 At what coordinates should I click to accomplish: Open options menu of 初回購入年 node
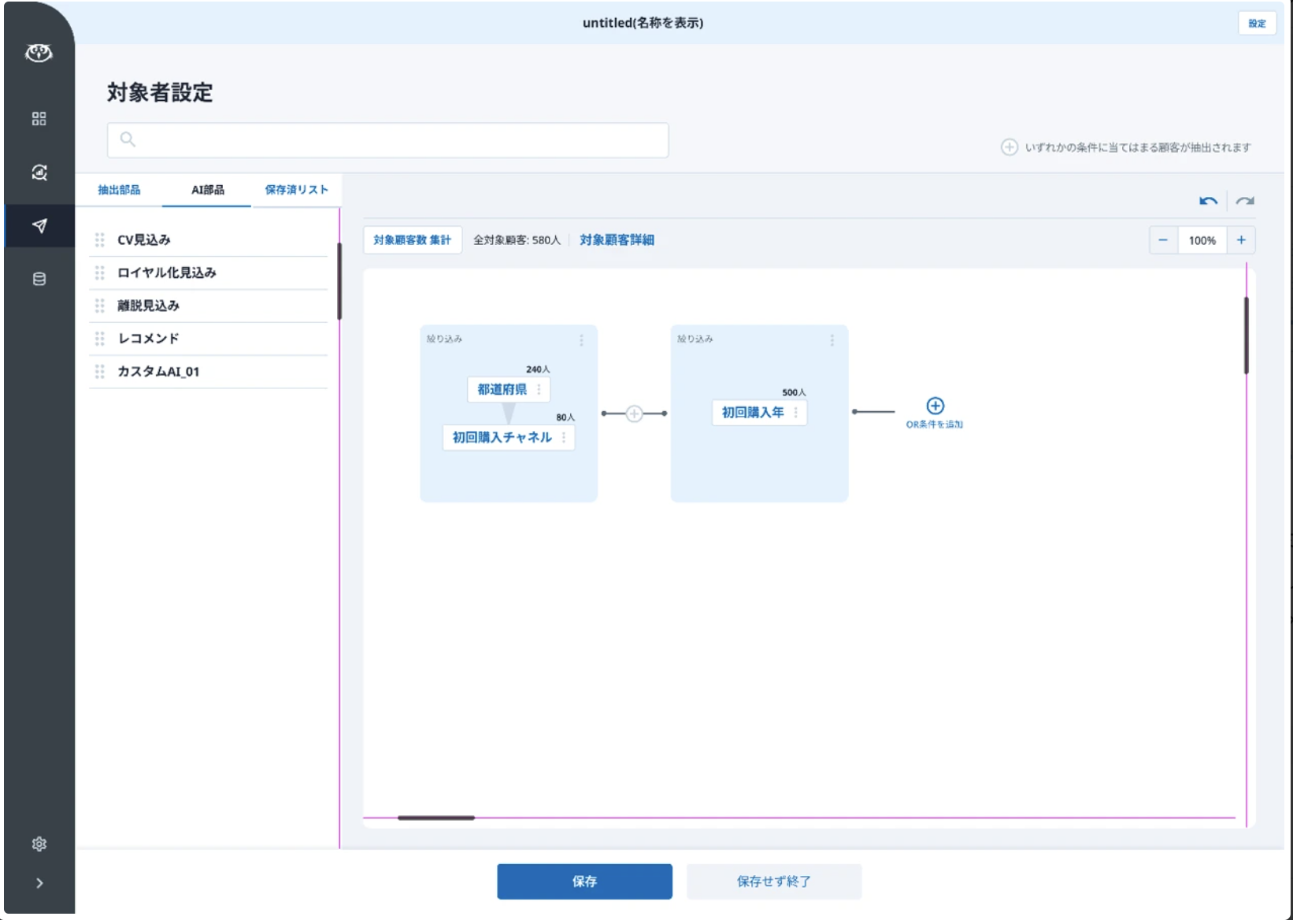[x=795, y=413]
